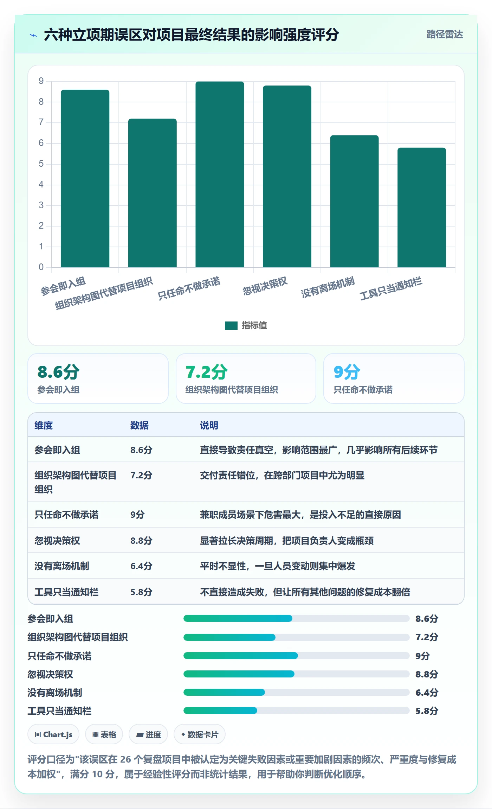Click the 忽视决策权 progress bar
This screenshot has height=809, width=492.
tap(296, 674)
